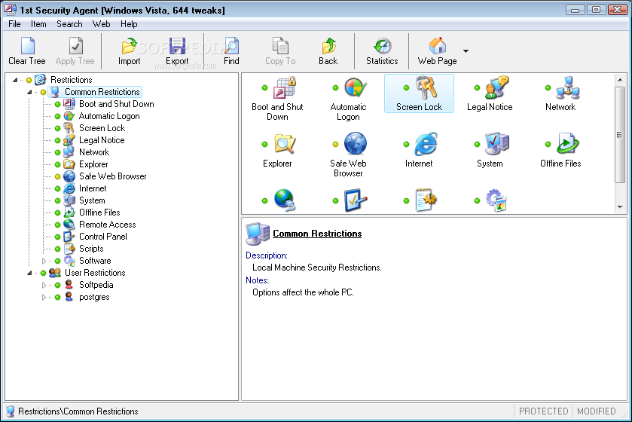This screenshot has width=632, height=422.
Task: Open the Help menu
Action: click(x=129, y=24)
